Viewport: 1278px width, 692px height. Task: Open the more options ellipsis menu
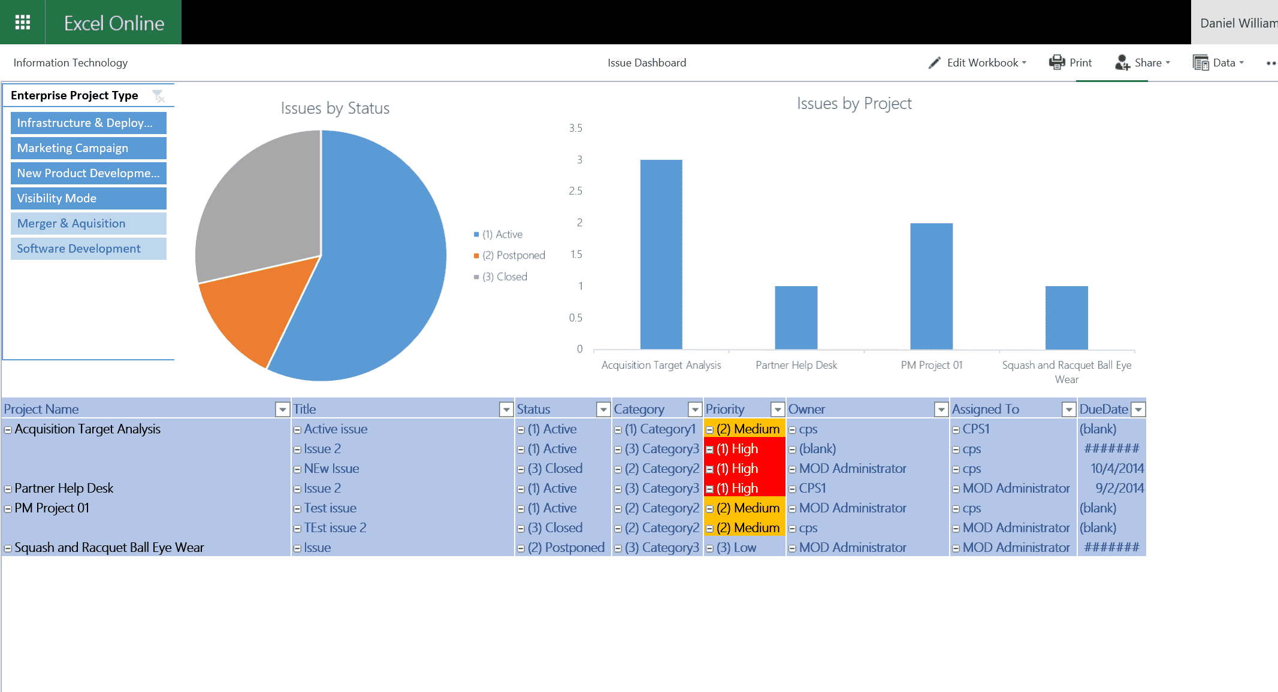pyautogui.click(x=1271, y=63)
